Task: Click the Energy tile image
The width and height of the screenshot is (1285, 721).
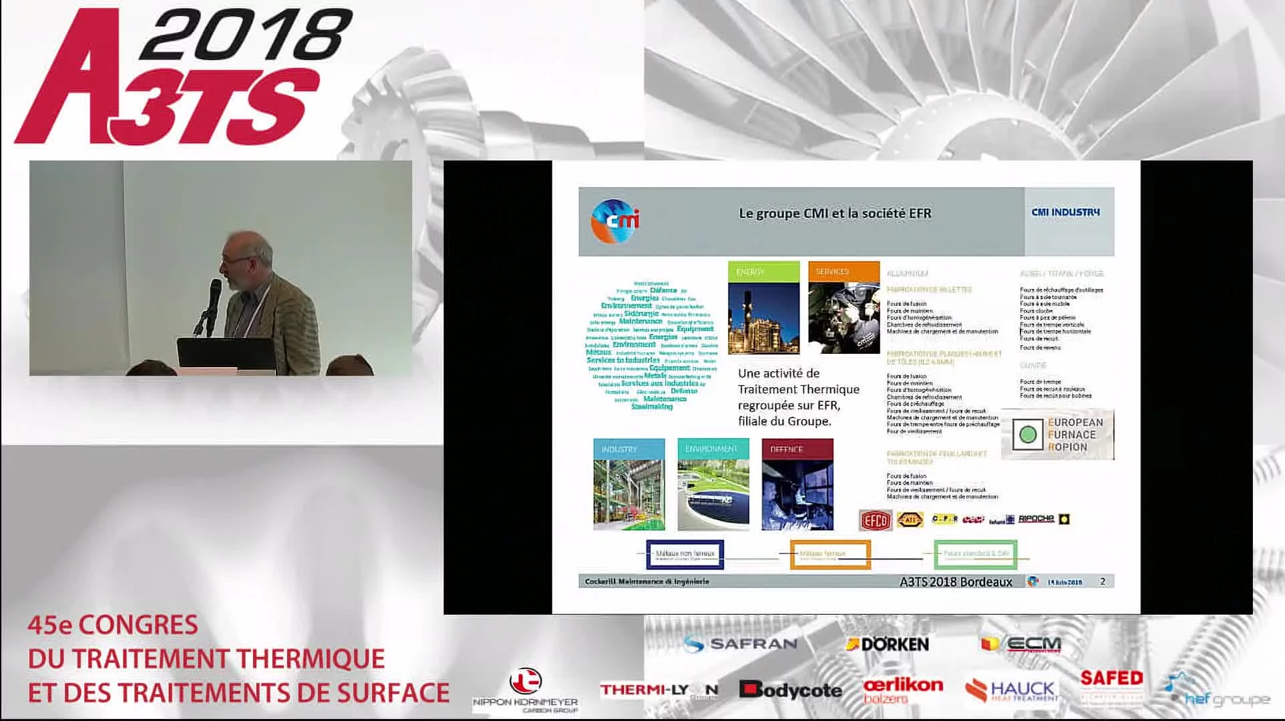Action: pos(763,316)
